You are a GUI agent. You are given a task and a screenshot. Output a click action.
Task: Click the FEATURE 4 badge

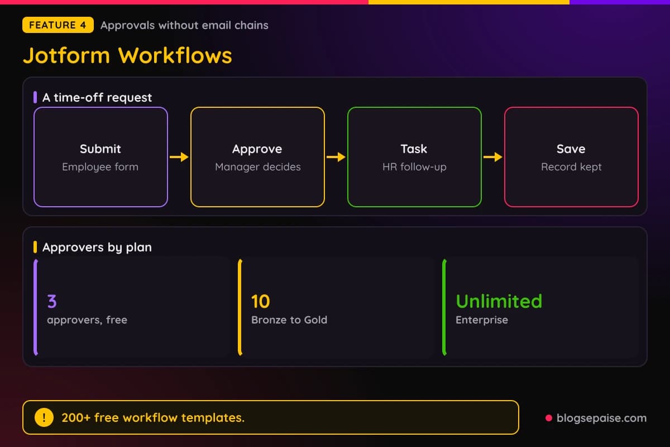[x=58, y=25]
